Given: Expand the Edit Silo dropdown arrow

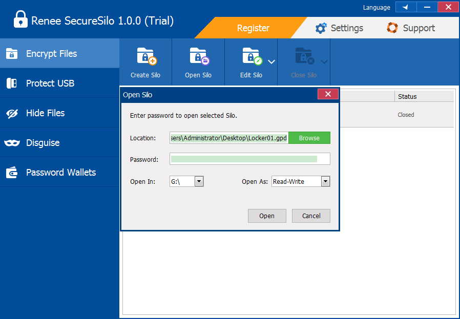Looking at the screenshot, I should tap(271, 61).
